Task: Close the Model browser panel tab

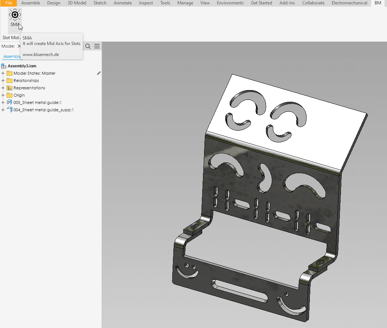Action: pyautogui.click(x=19, y=46)
